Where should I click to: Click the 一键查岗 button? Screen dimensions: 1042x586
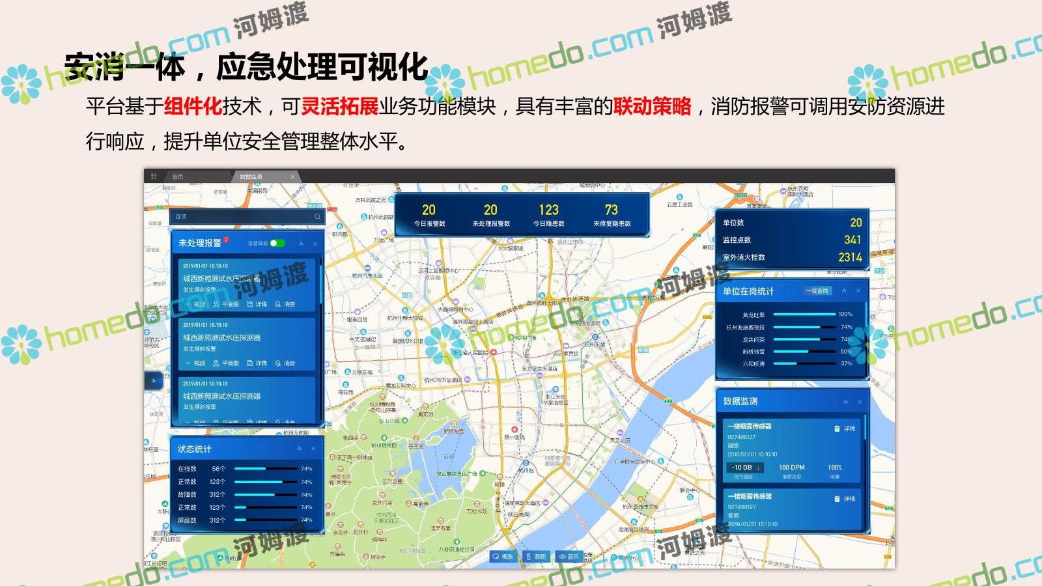click(817, 291)
